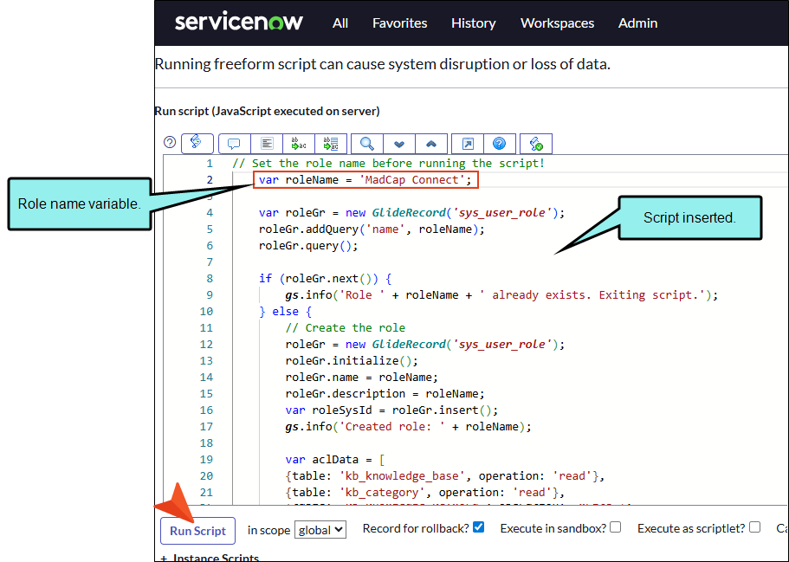
Task: Click line number 10 in the gutter
Action: pos(206,312)
